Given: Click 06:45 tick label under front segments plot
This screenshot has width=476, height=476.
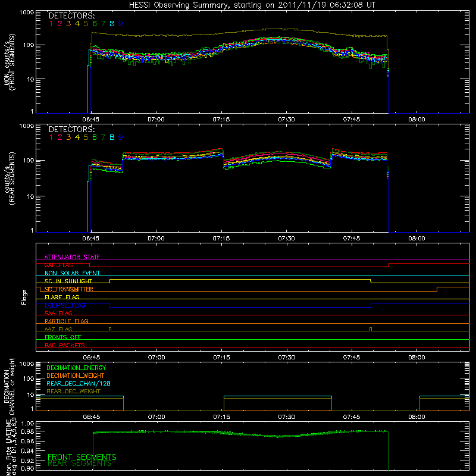Looking at the screenshot, I should coord(91,120).
